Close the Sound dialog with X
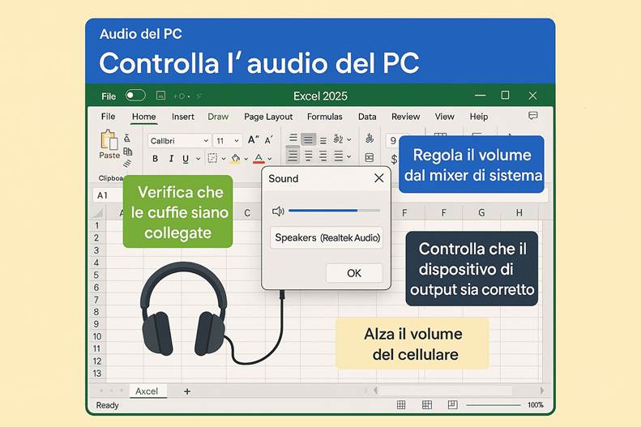The width and height of the screenshot is (641, 427). point(379,178)
